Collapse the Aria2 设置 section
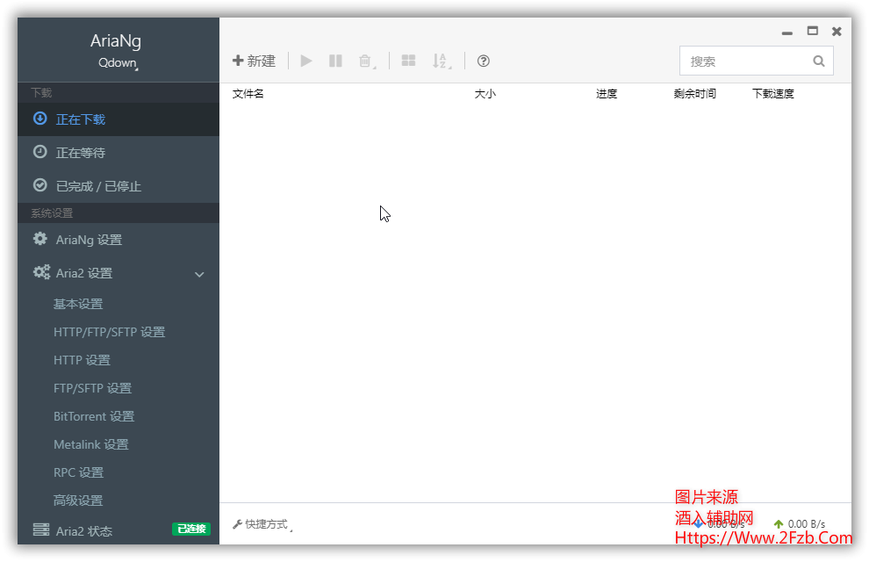869x562 pixels. pyautogui.click(x=199, y=273)
